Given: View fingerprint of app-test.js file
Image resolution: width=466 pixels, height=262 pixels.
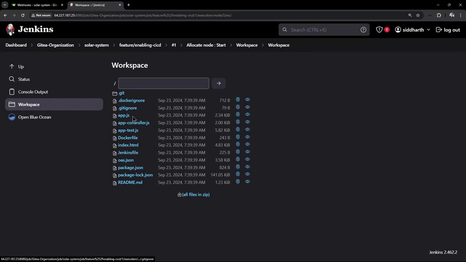Looking at the screenshot, I should (238, 130).
